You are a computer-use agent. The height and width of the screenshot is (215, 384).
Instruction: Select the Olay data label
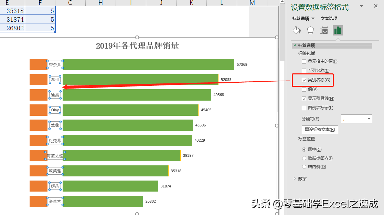tap(55, 110)
